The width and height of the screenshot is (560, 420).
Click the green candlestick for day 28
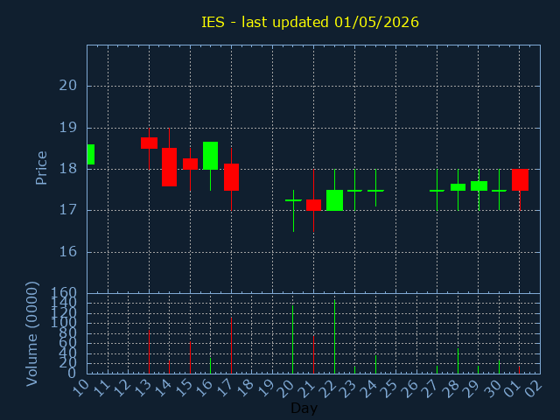458,187
